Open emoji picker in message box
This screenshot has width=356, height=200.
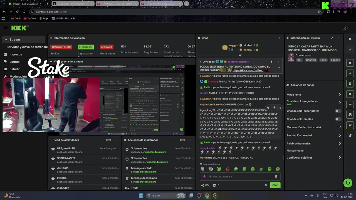276,176
